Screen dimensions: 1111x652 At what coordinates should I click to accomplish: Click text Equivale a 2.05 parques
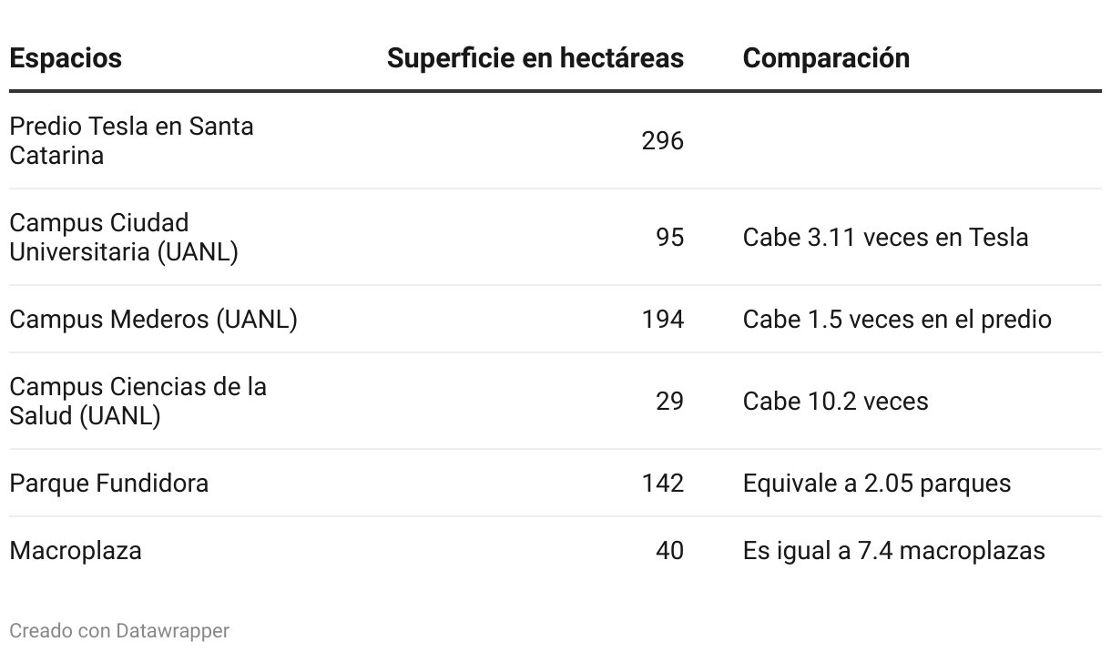coord(876,483)
